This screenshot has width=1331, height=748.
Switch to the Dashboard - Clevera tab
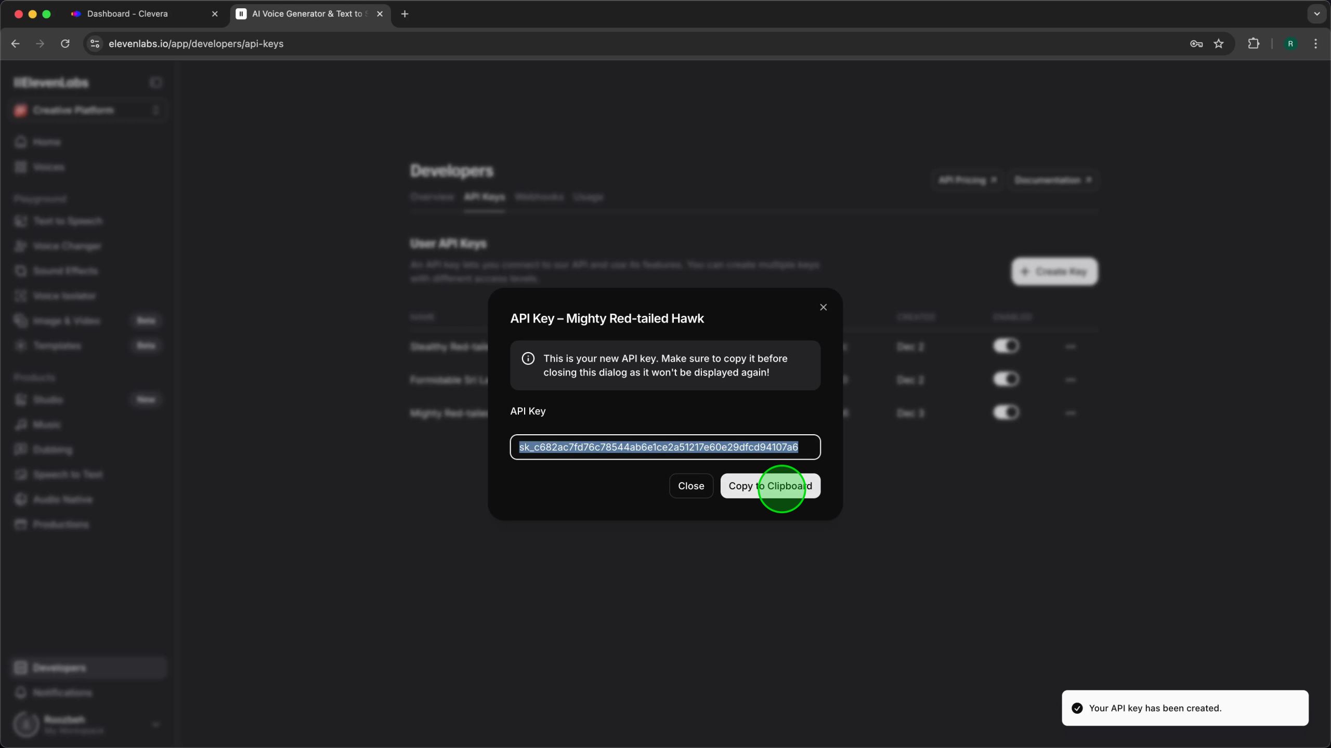(127, 14)
